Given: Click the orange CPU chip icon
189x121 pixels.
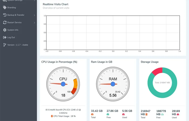Looking at the screenshot, I should tap(52, 116).
